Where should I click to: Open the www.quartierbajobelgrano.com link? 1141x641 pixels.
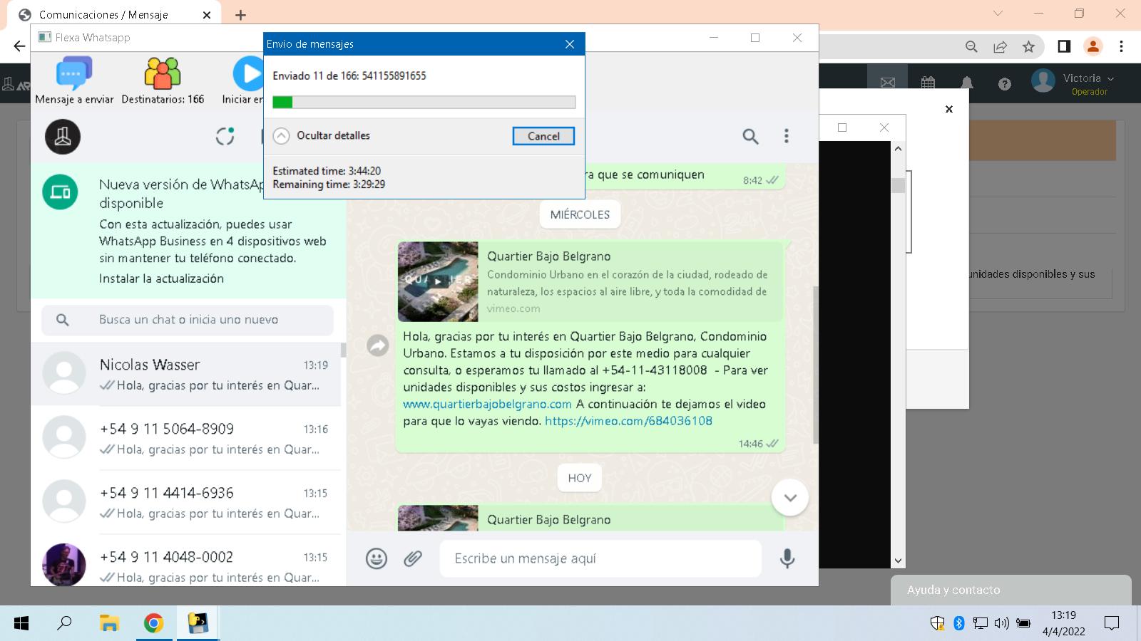tap(487, 404)
